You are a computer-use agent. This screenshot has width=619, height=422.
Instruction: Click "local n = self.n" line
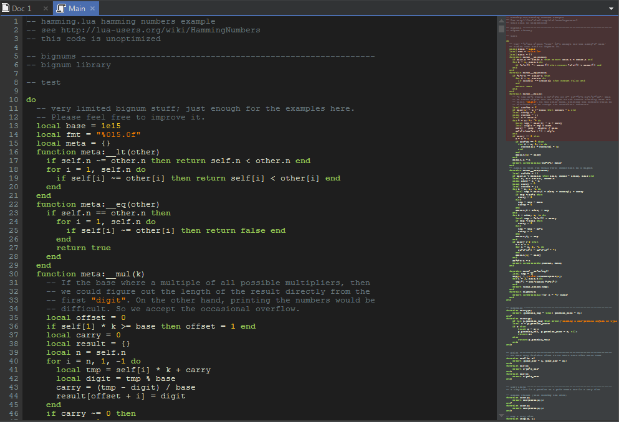tap(86, 352)
